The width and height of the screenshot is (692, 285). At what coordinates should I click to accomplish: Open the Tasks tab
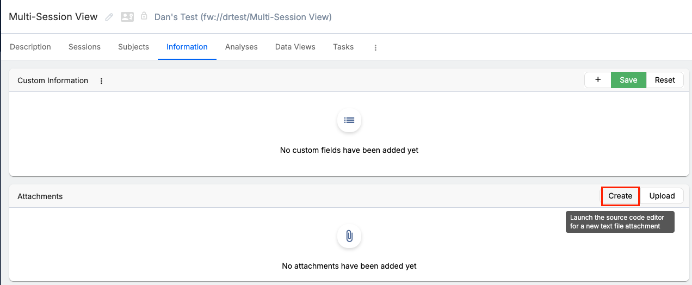[343, 47]
